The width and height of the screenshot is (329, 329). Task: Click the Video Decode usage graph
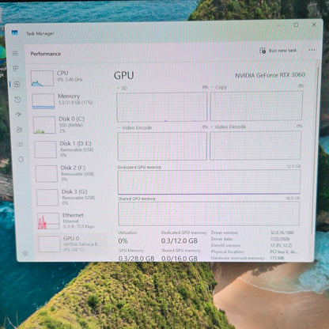tap(255, 146)
